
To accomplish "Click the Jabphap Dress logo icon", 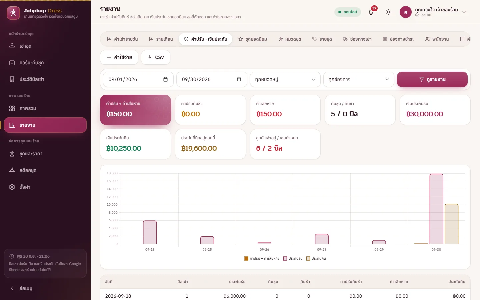I will pyautogui.click(x=13, y=13).
